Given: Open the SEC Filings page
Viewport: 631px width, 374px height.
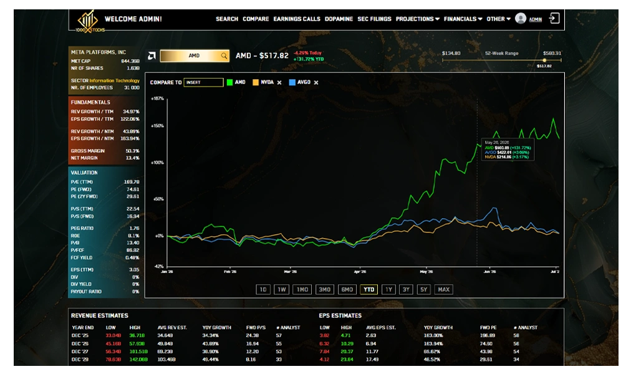Looking at the screenshot, I should (x=374, y=19).
